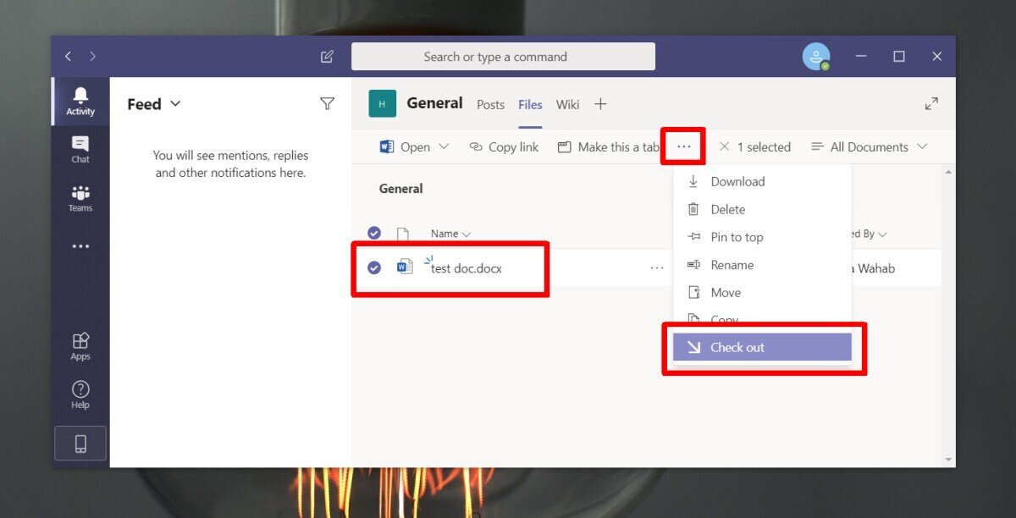
Task: Choose Pin to top from the menu
Action: click(737, 237)
